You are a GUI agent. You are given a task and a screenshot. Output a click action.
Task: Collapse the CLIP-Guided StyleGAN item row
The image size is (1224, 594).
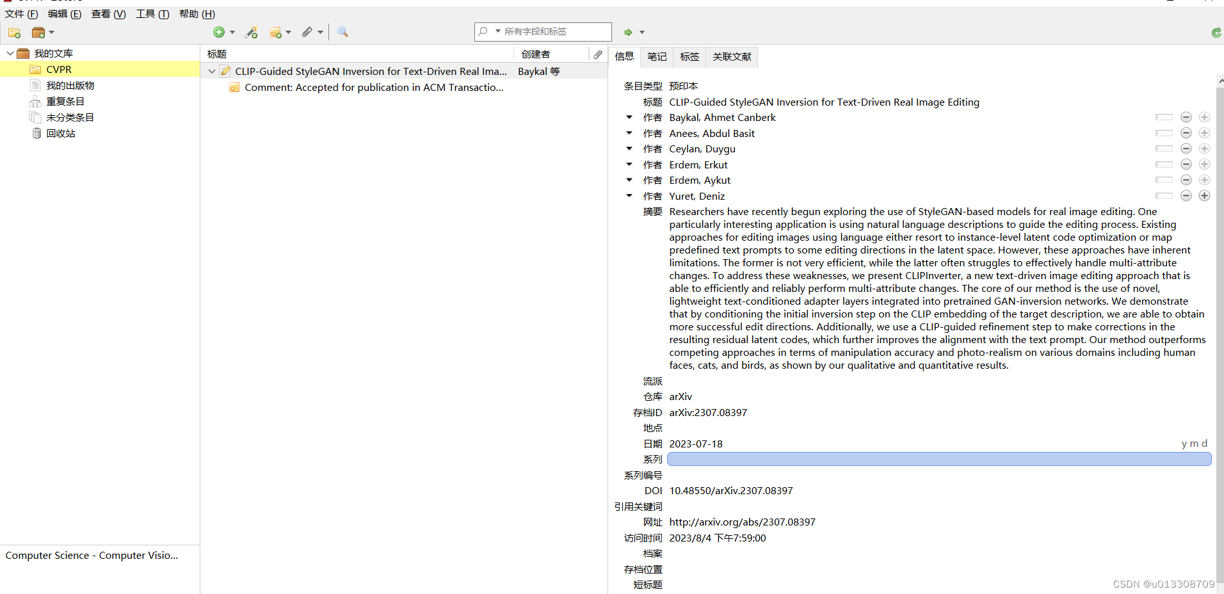point(212,72)
